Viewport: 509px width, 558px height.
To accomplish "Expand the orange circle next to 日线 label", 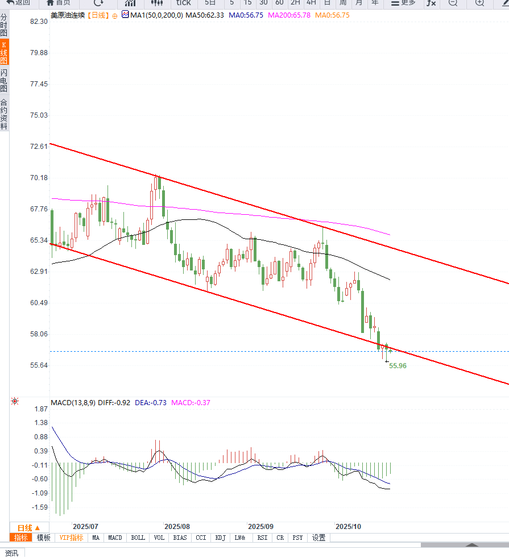I will tap(115, 16).
